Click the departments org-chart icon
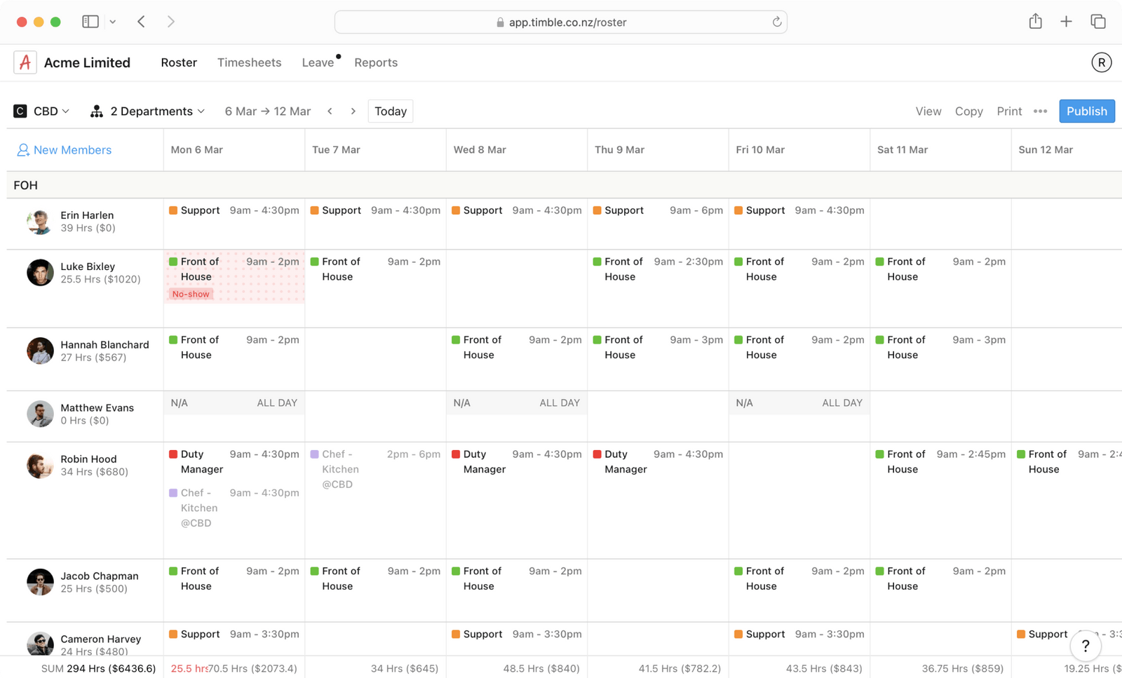The height and width of the screenshot is (678, 1122). [96, 111]
